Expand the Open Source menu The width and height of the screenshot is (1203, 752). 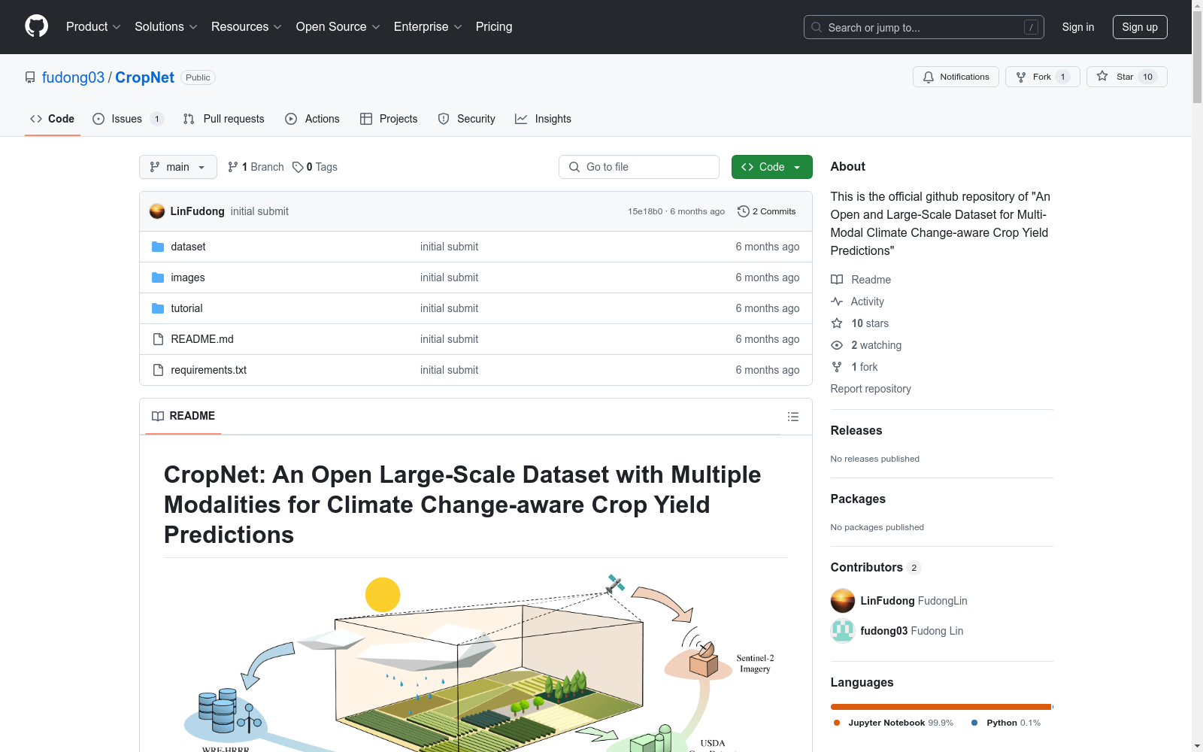[338, 26]
